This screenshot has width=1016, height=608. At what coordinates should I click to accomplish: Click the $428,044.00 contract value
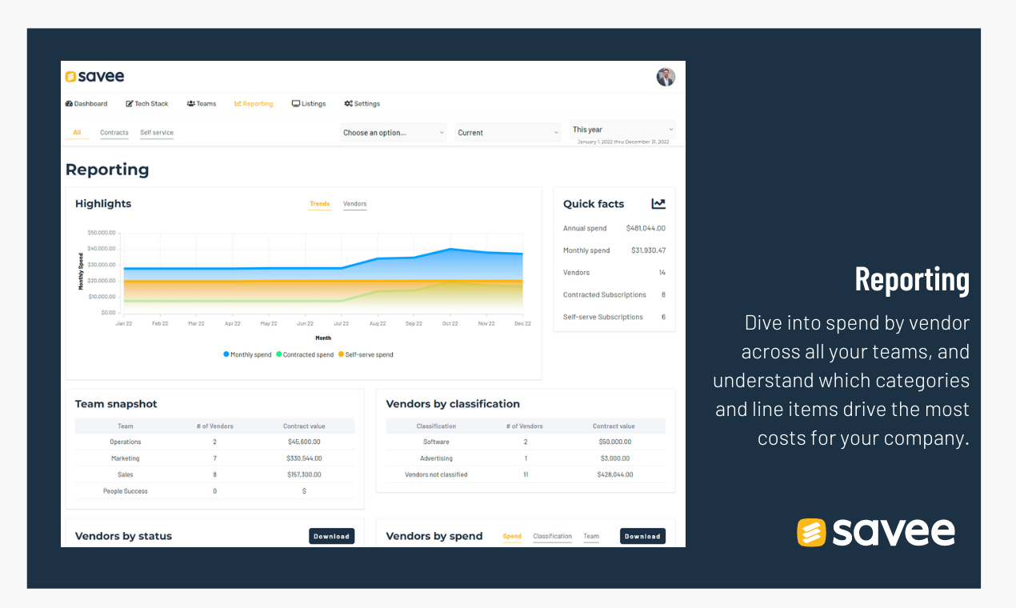click(x=615, y=475)
